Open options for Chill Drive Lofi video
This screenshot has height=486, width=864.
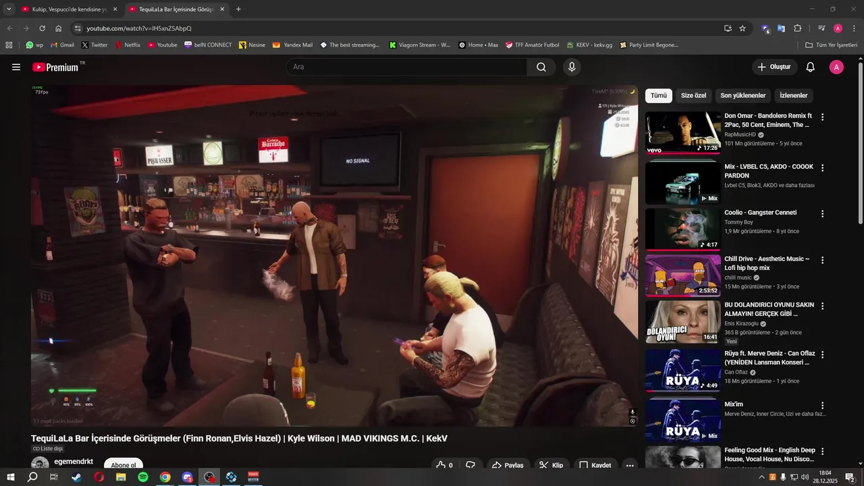point(822,260)
